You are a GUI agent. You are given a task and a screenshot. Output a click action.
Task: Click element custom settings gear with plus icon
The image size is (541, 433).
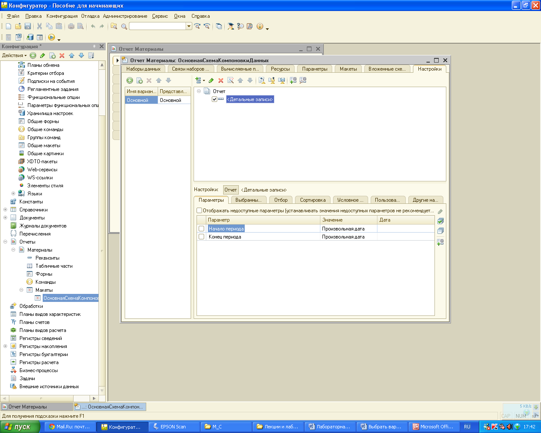coord(293,80)
